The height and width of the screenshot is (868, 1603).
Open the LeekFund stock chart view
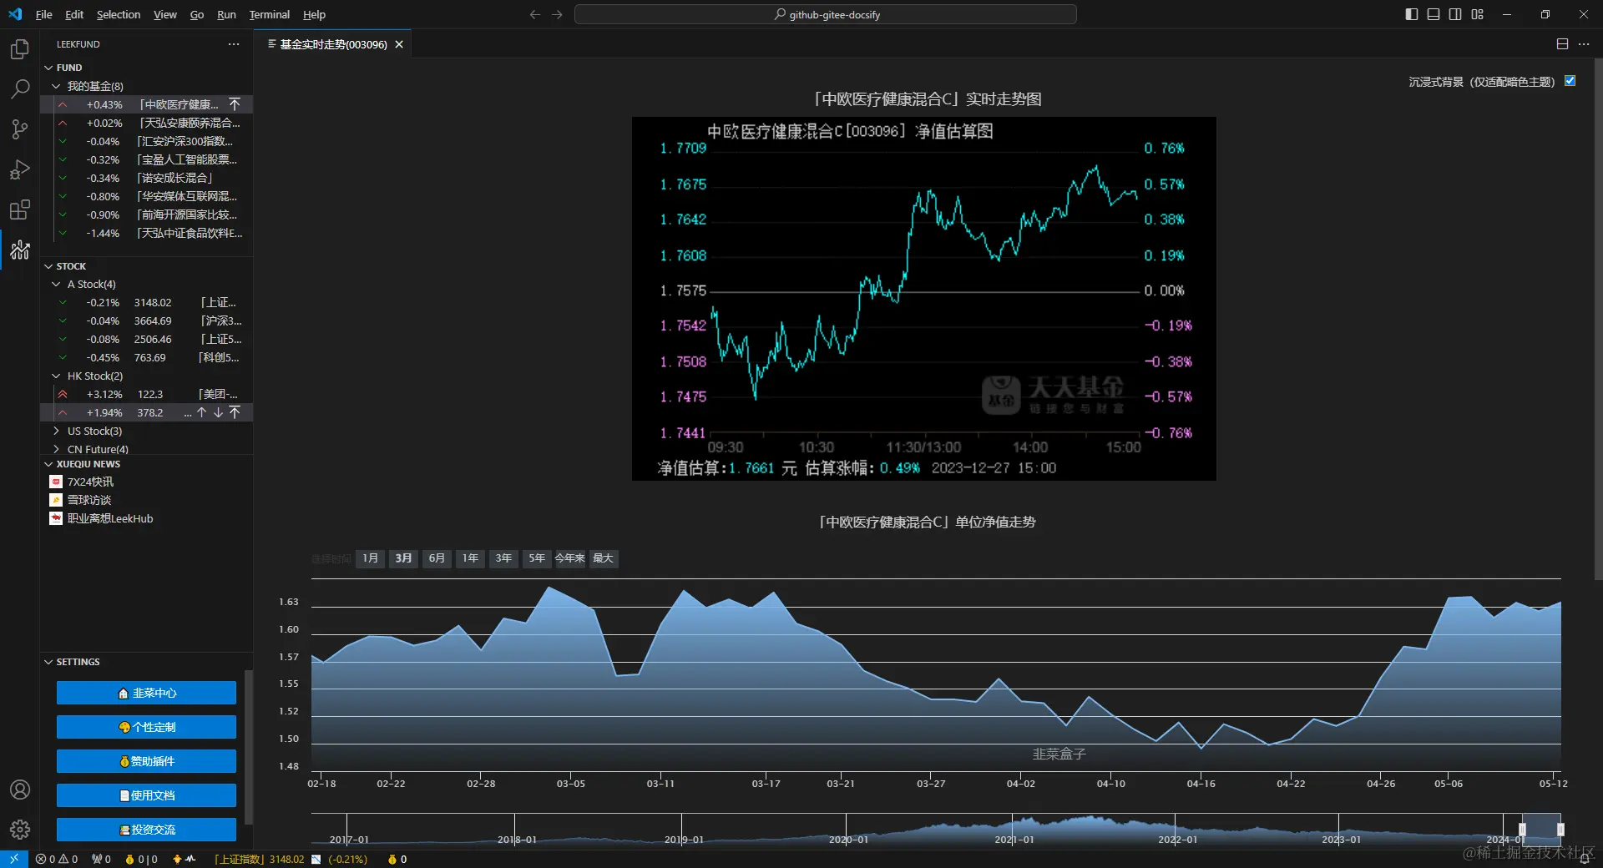point(20,250)
